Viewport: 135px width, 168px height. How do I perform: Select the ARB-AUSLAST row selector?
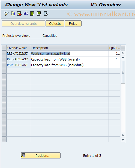click(x=4, y=53)
